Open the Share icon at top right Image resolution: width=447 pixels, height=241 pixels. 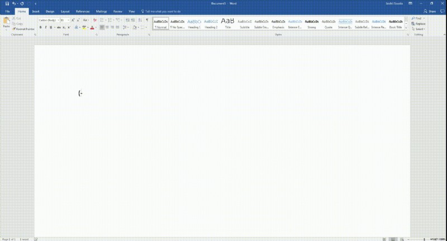430,11
